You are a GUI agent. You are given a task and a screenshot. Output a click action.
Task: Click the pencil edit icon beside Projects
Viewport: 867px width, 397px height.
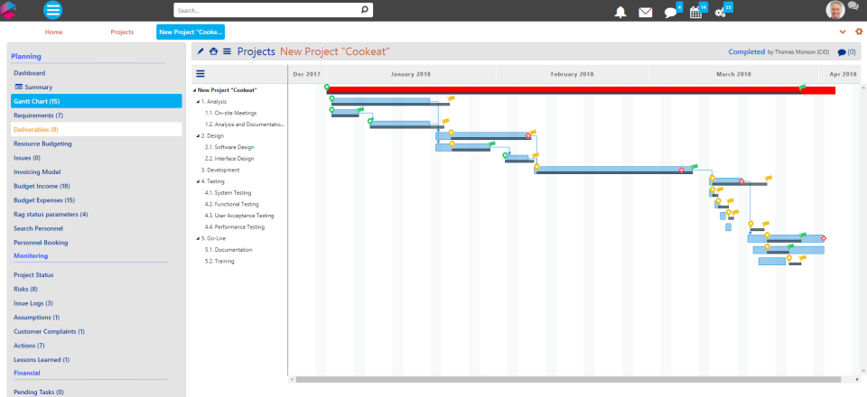click(200, 51)
